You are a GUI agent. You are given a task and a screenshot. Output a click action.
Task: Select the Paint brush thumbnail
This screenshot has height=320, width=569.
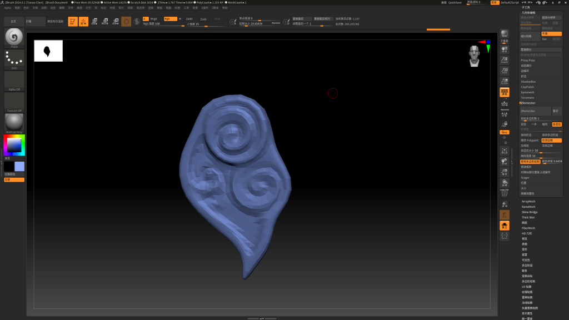click(x=14, y=38)
